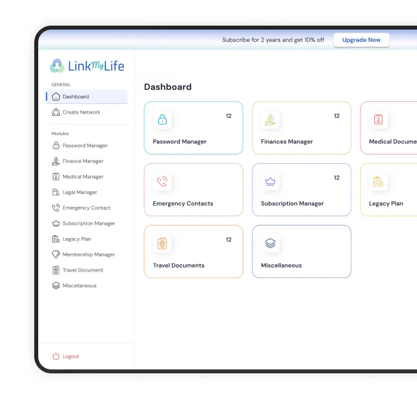
Task: Click the LinkMyLife logo
Action: (x=87, y=66)
